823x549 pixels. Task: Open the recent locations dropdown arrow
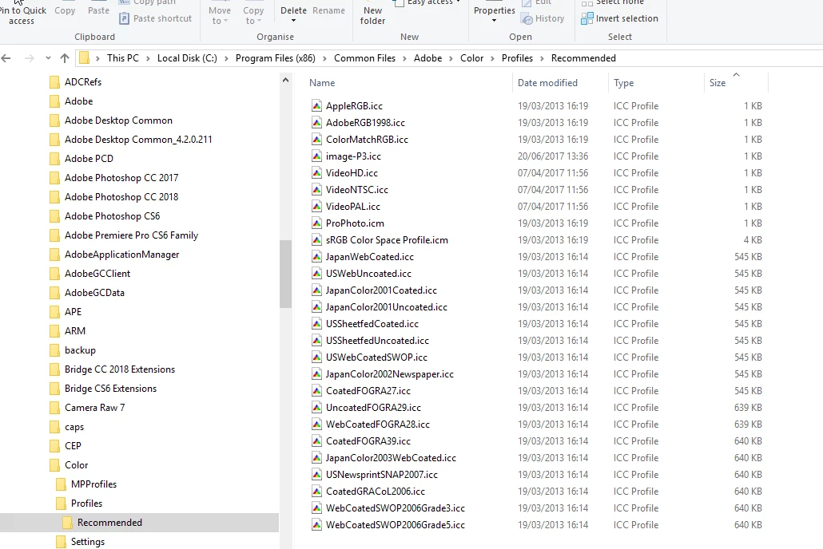coord(48,58)
